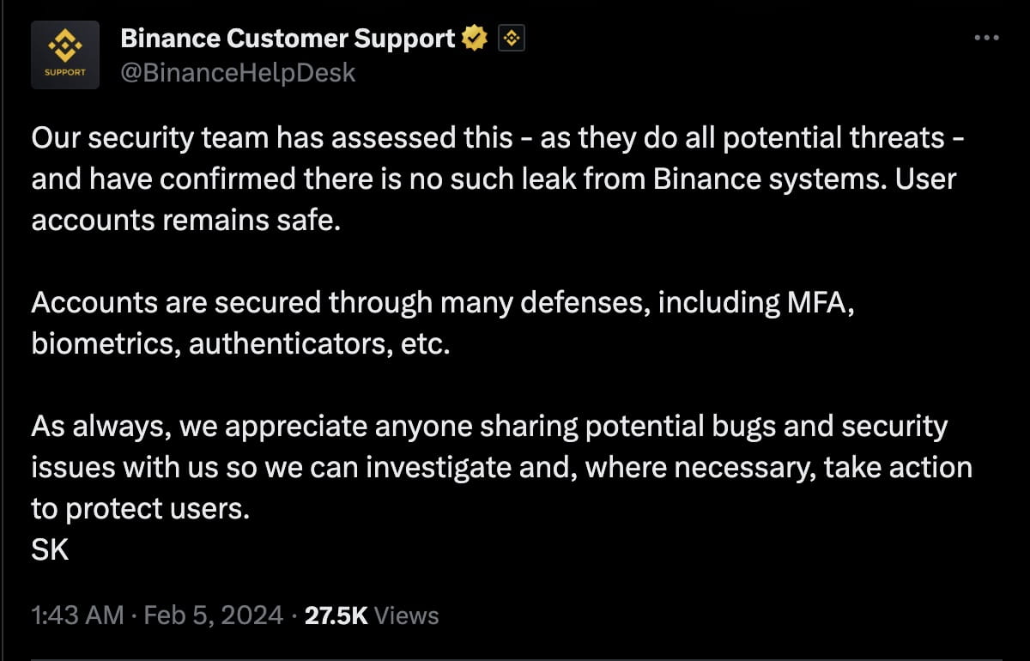Image resolution: width=1030 pixels, height=661 pixels.
Task: Click the SK signature line
Action: click(49, 549)
